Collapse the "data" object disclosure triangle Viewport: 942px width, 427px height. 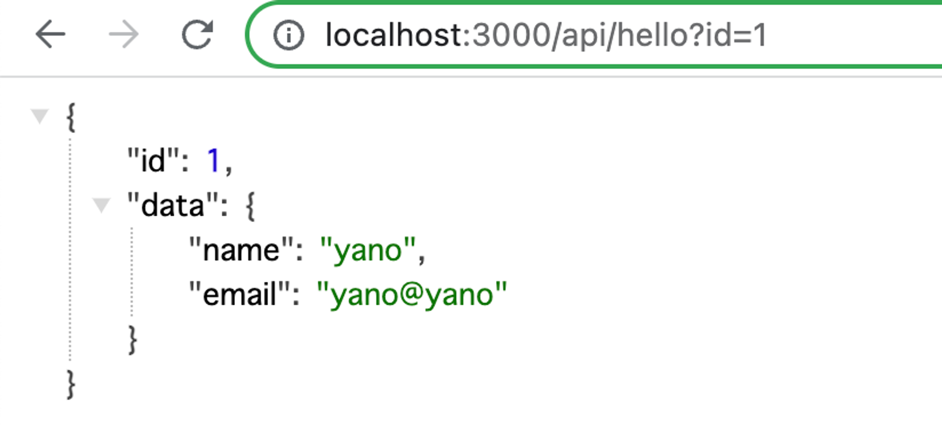pyautogui.click(x=101, y=205)
